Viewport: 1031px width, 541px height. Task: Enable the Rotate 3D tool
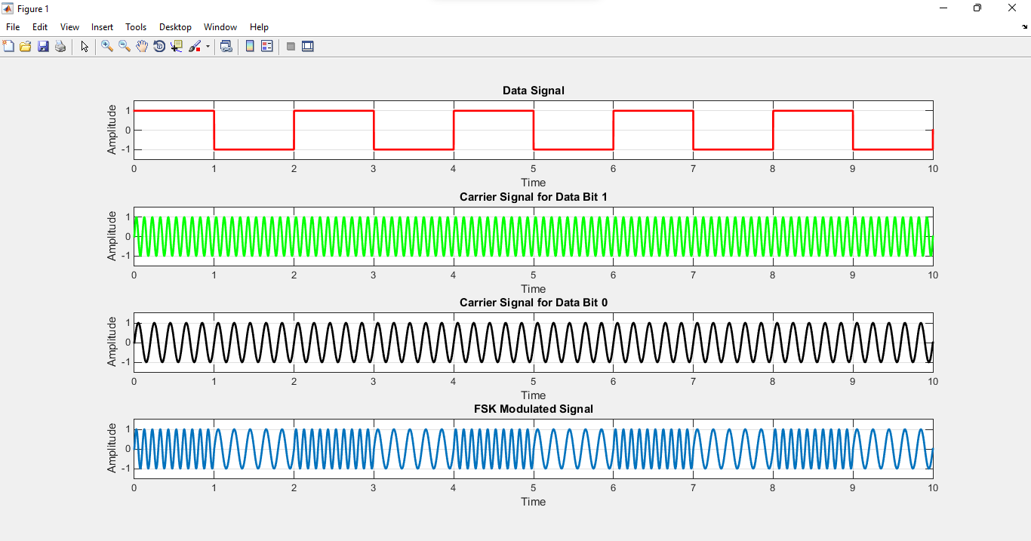pos(159,46)
